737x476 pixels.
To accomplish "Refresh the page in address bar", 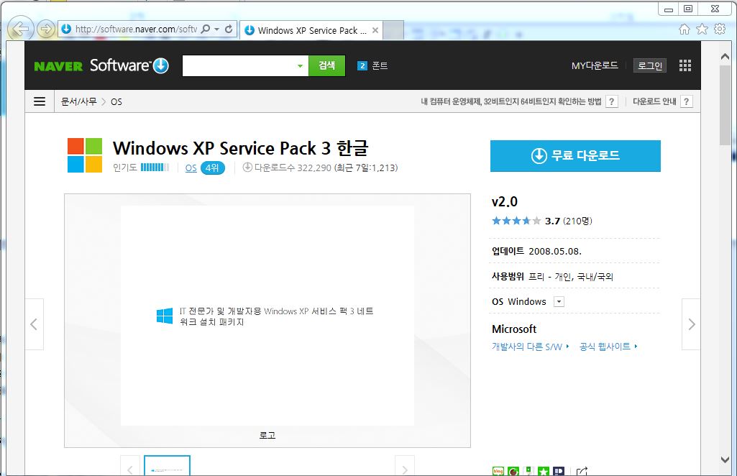I will [229, 29].
